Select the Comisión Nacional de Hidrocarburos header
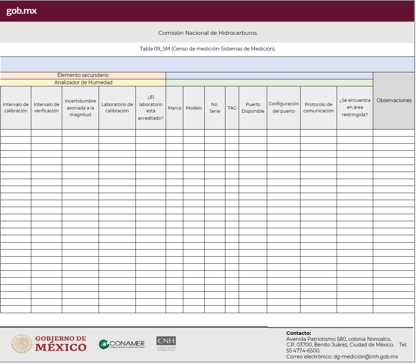 (x=207, y=33)
